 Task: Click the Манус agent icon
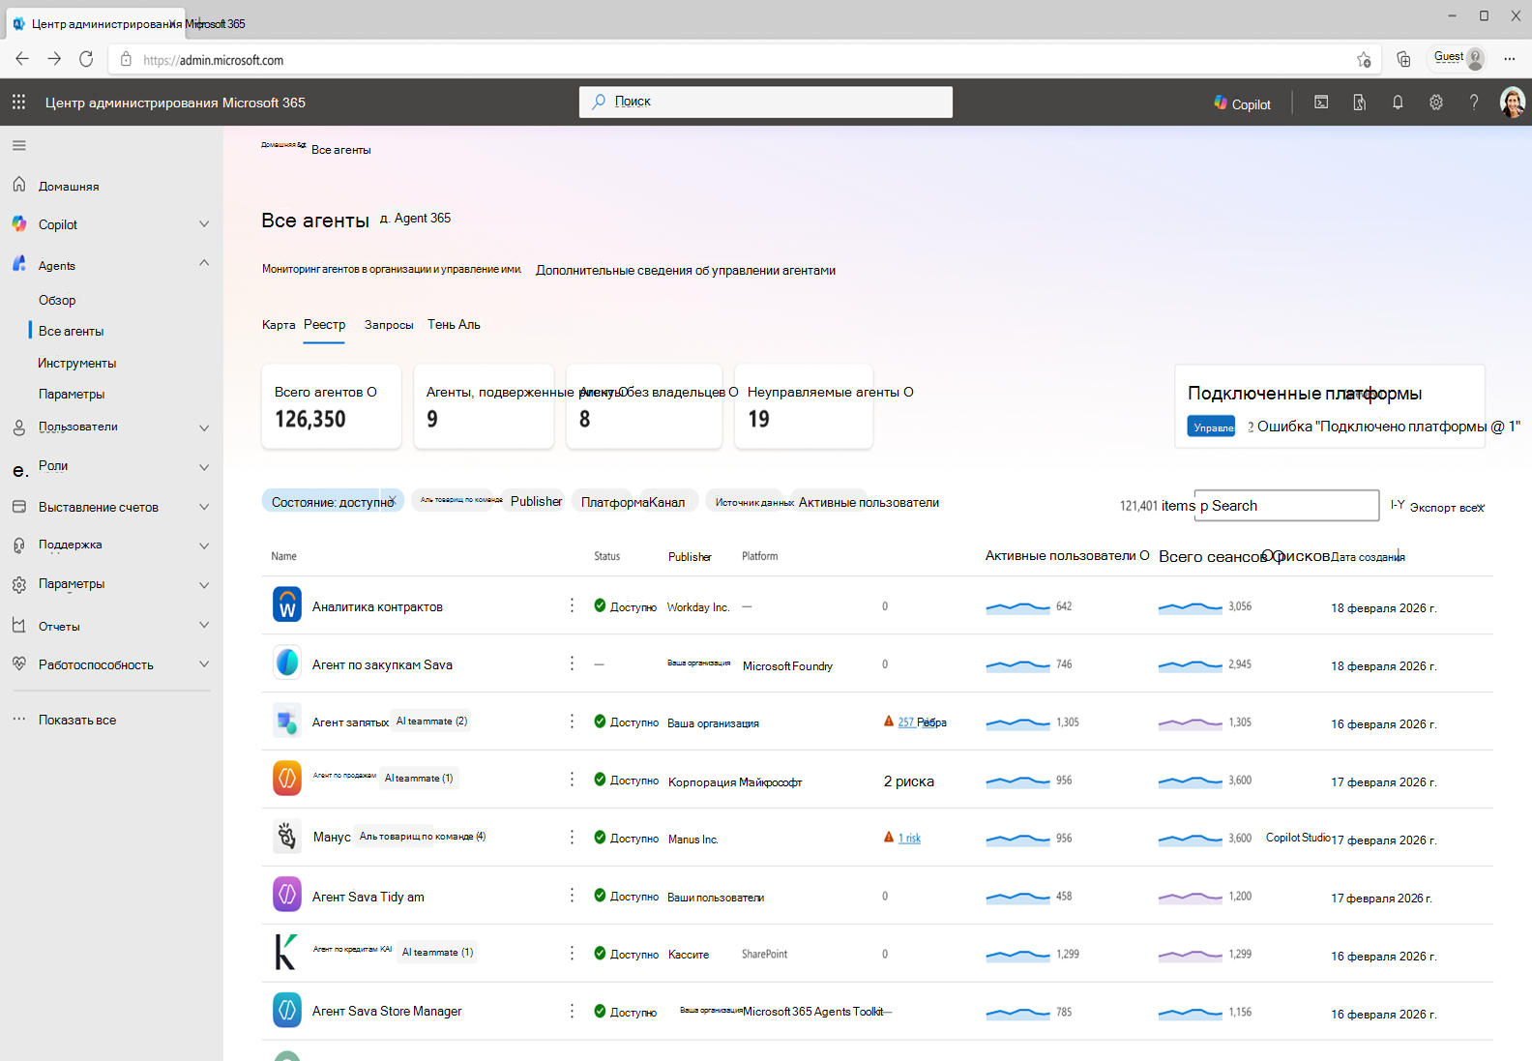pyautogui.click(x=287, y=837)
